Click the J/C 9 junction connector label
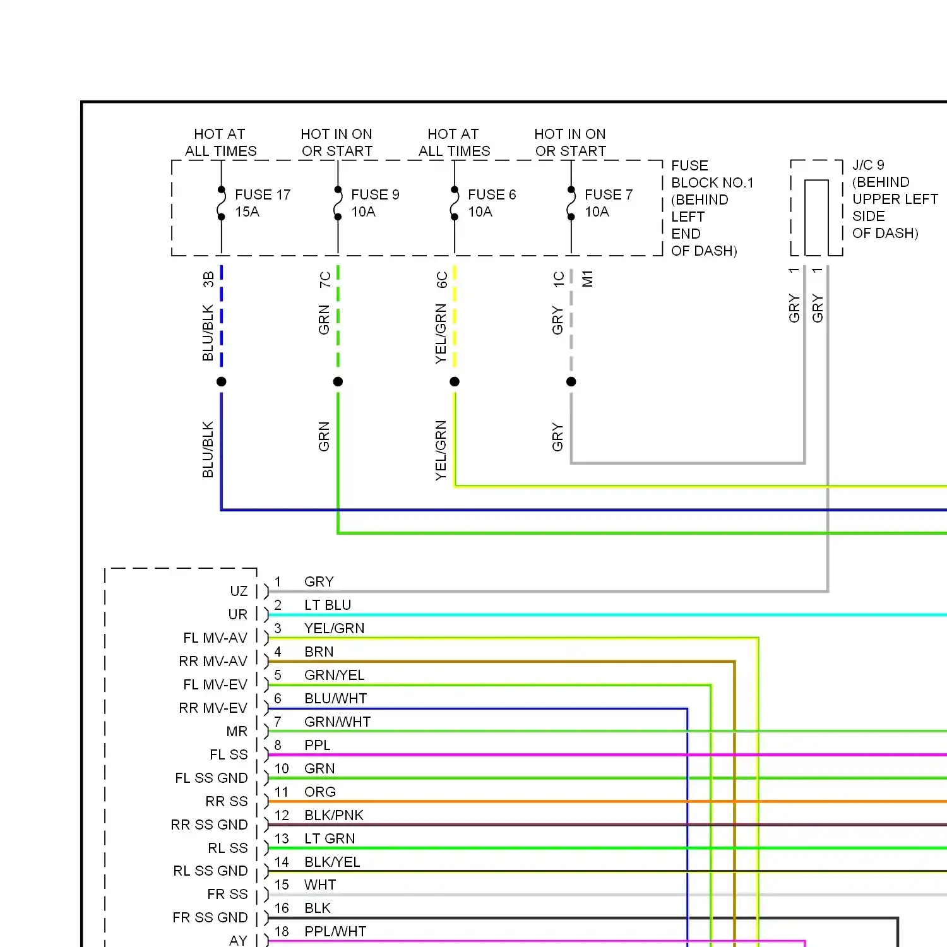This screenshot has width=947, height=947. click(x=895, y=200)
